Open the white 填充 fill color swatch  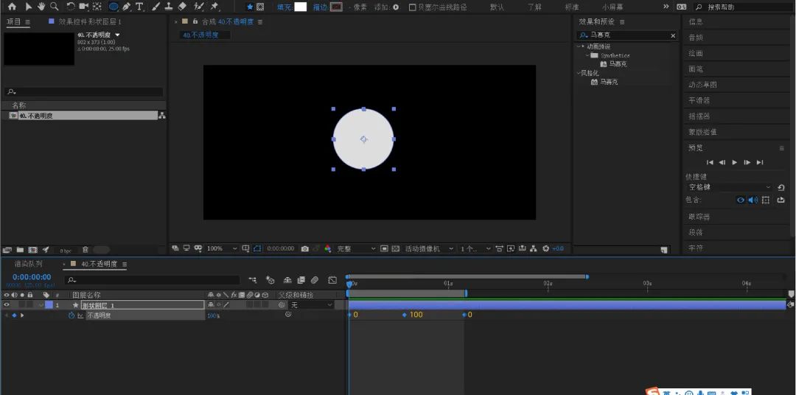tap(301, 7)
